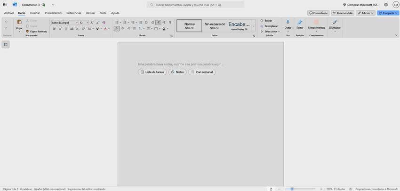This screenshot has width=400, height=191.
Task: Open the font size 12 dropdown
Action: point(84,23)
